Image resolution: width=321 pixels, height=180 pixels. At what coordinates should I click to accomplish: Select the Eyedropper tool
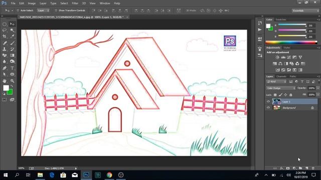point(12,36)
